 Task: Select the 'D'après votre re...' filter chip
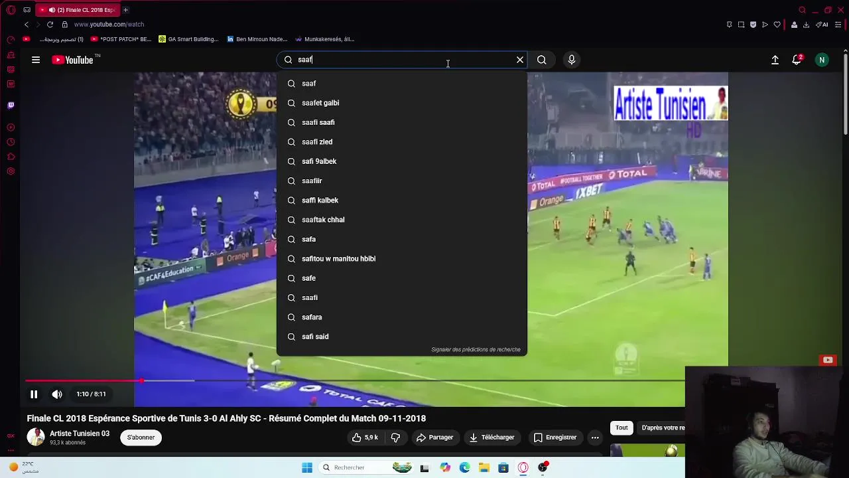point(663,428)
